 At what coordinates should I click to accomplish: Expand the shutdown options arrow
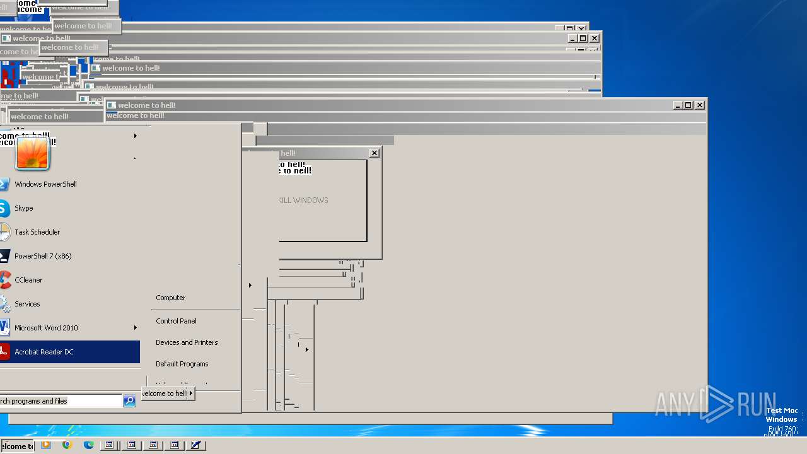[x=191, y=393]
